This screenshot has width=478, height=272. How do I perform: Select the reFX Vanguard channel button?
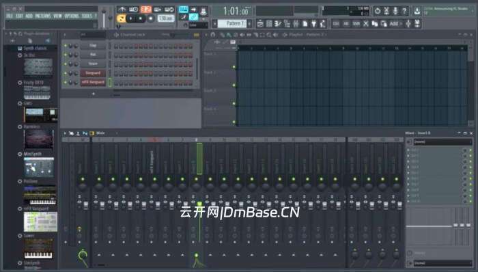coord(93,82)
